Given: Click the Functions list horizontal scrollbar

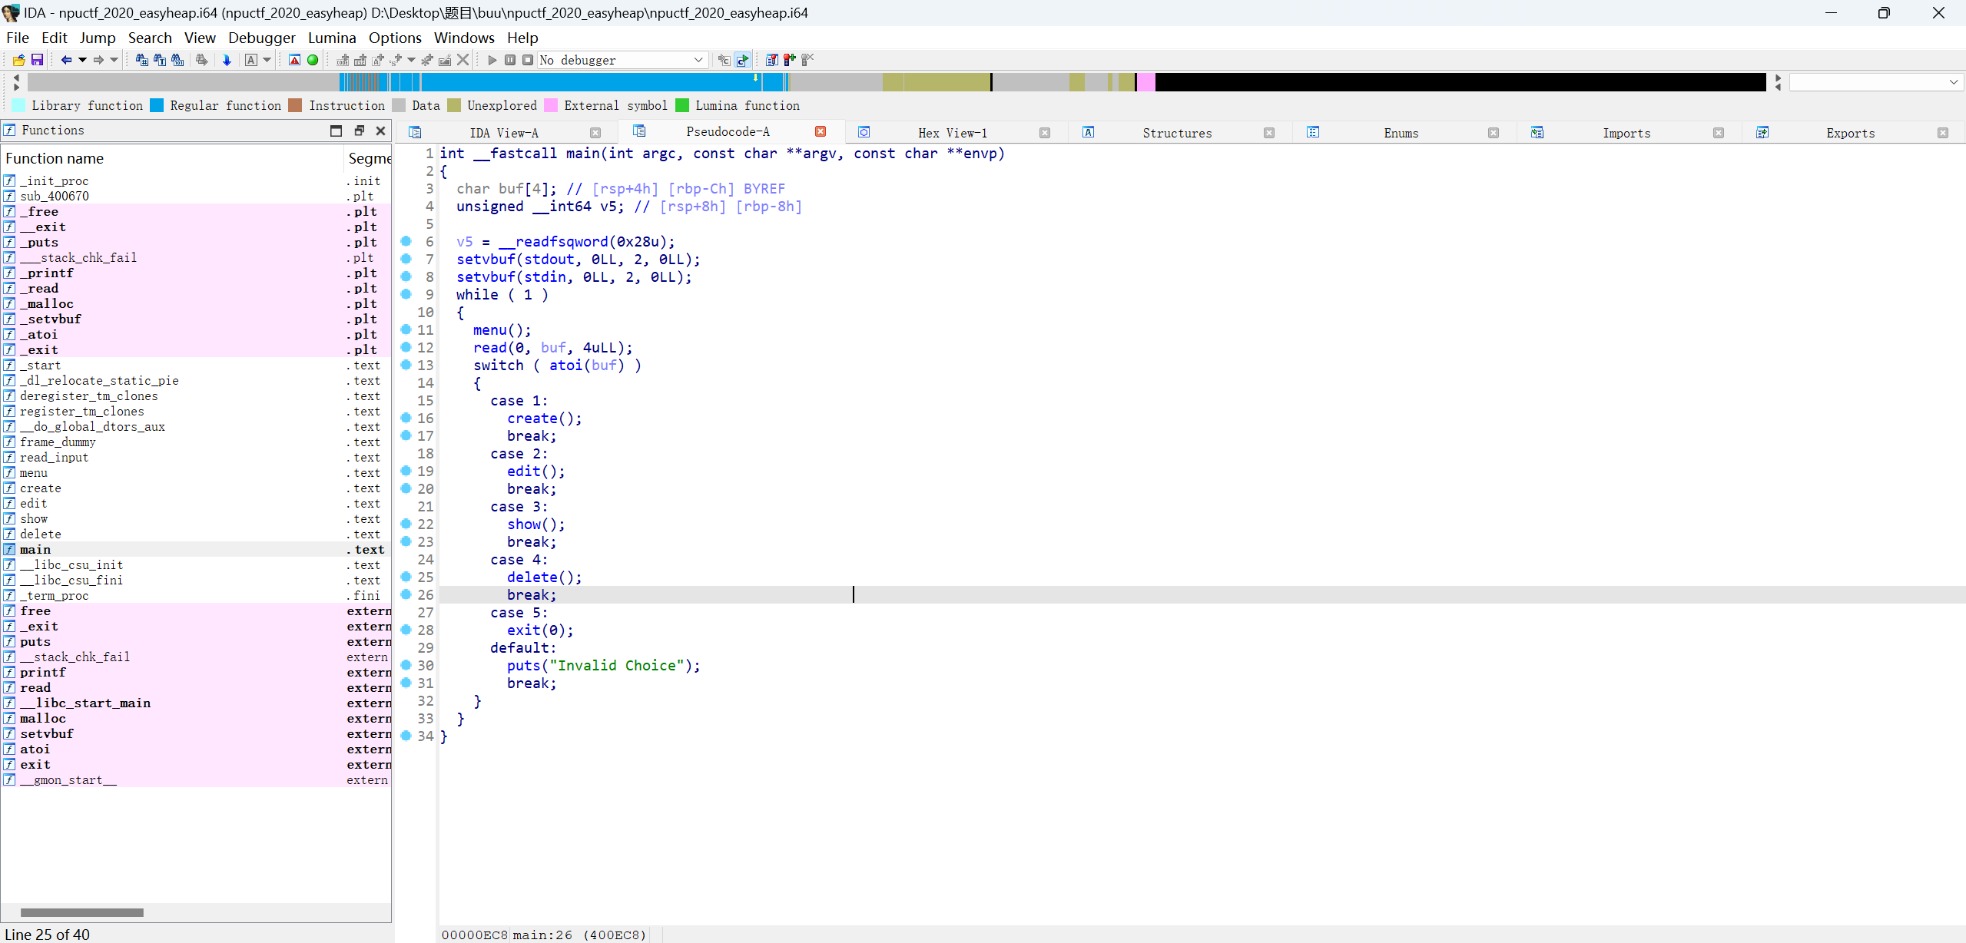Looking at the screenshot, I should (x=81, y=912).
